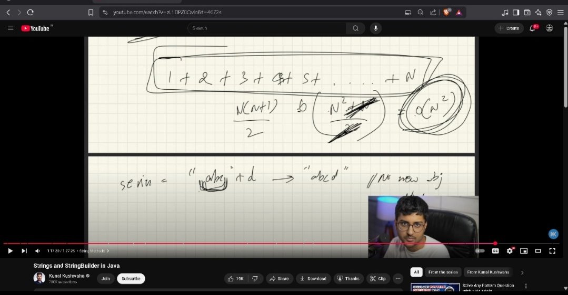Open Solve Any Pattern Question thumbnail

click(x=435, y=288)
